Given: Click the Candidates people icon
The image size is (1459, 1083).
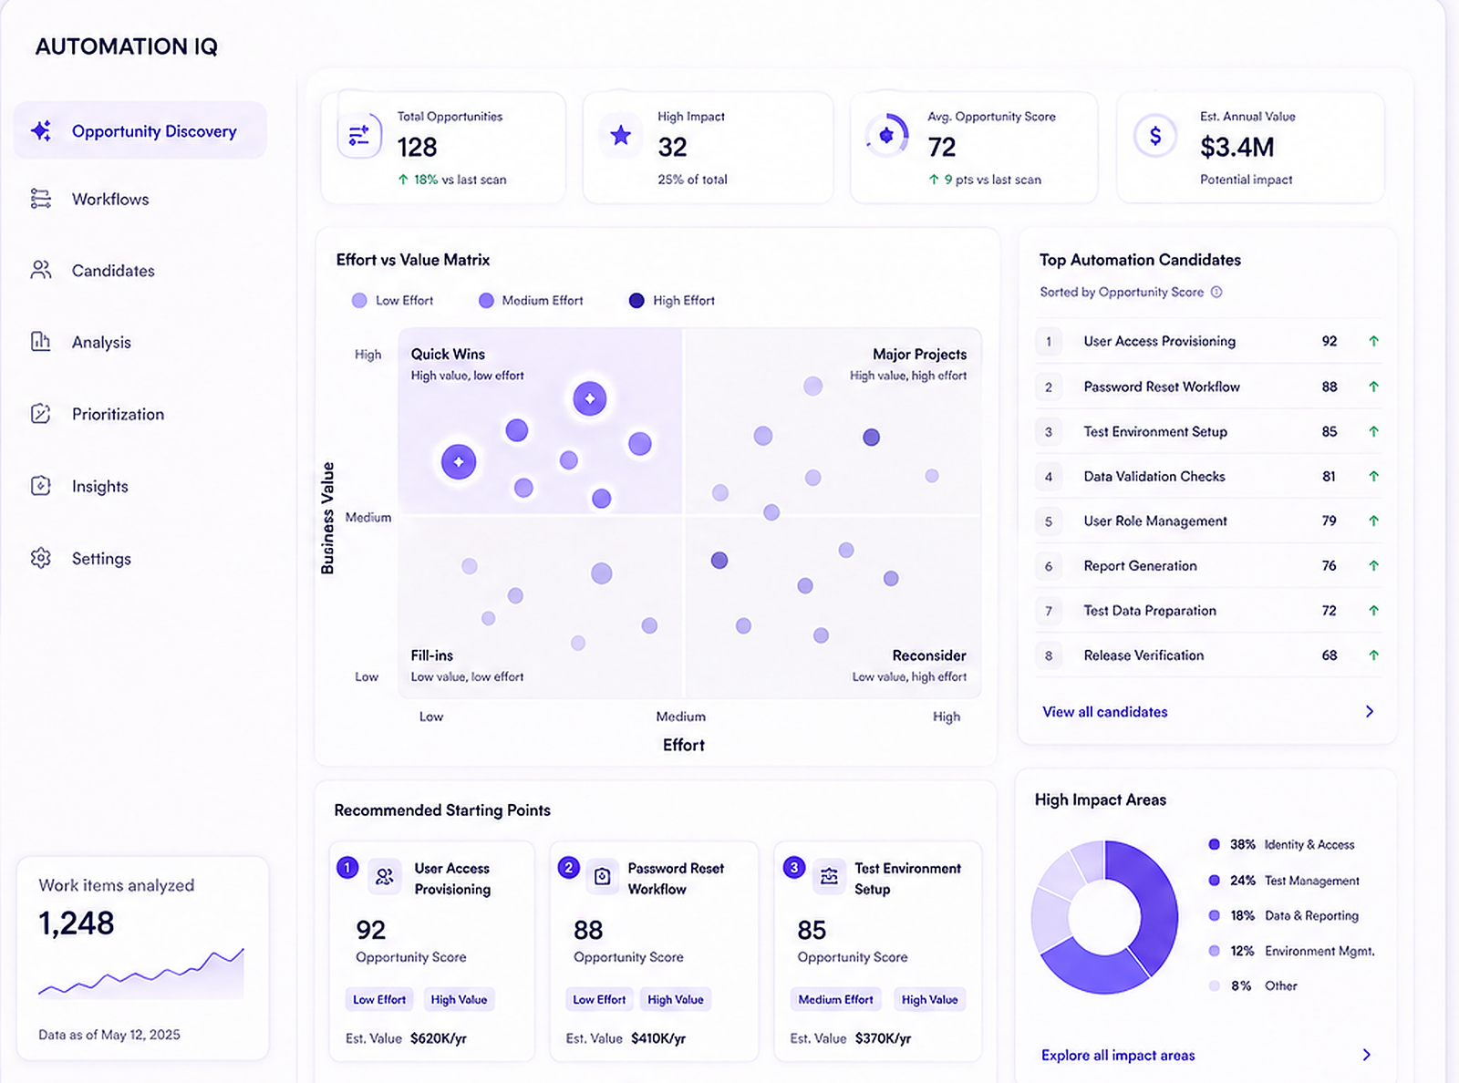Looking at the screenshot, I should 41,270.
